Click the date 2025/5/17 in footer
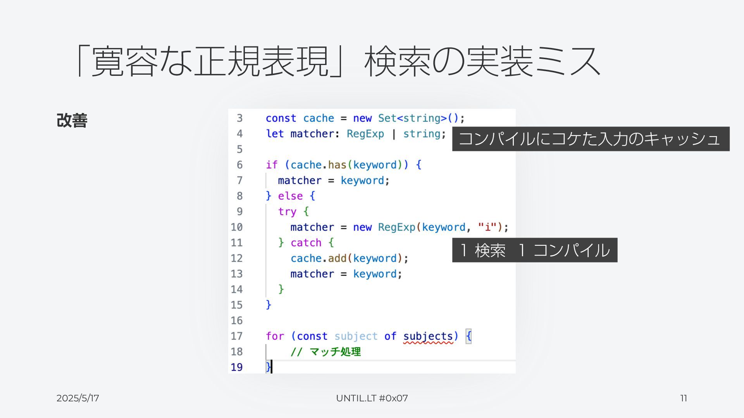This screenshot has height=418, width=744. [x=78, y=398]
